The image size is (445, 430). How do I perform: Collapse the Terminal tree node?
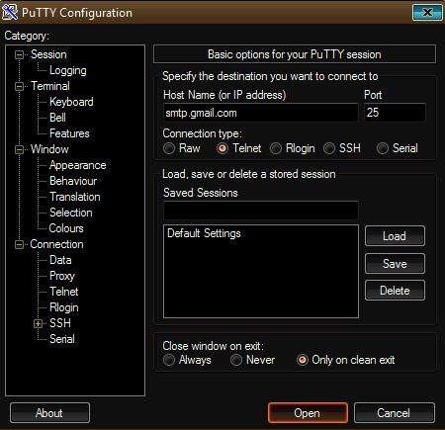click(20, 86)
